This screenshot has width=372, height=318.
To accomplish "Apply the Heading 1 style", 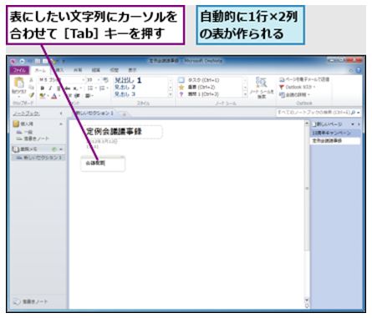I will (x=128, y=80).
